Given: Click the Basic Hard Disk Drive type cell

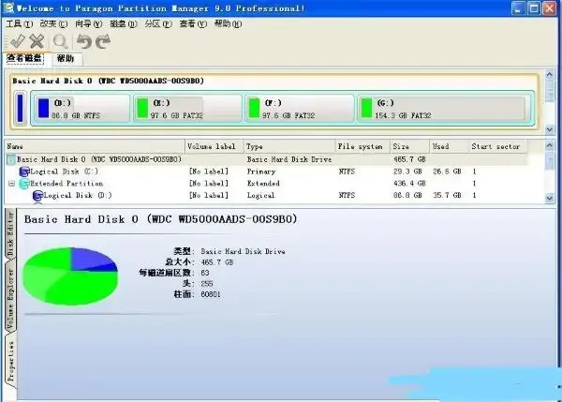Looking at the screenshot, I should 289,159.
